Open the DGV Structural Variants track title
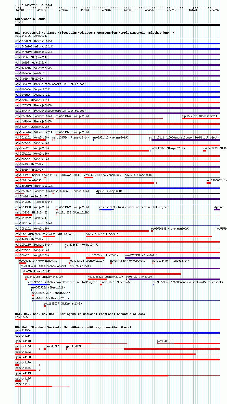This screenshot has height=404, width=227. [x=94, y=33]
